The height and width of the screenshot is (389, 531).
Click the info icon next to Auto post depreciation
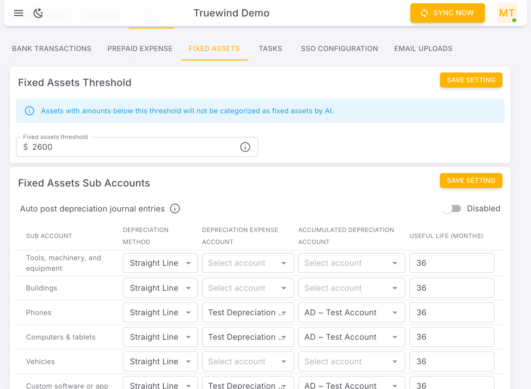(x=175, y=208)
